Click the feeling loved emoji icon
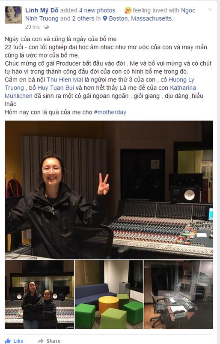Image resolution: width=220 pixels, height=344 pixels. coord(128,10)
